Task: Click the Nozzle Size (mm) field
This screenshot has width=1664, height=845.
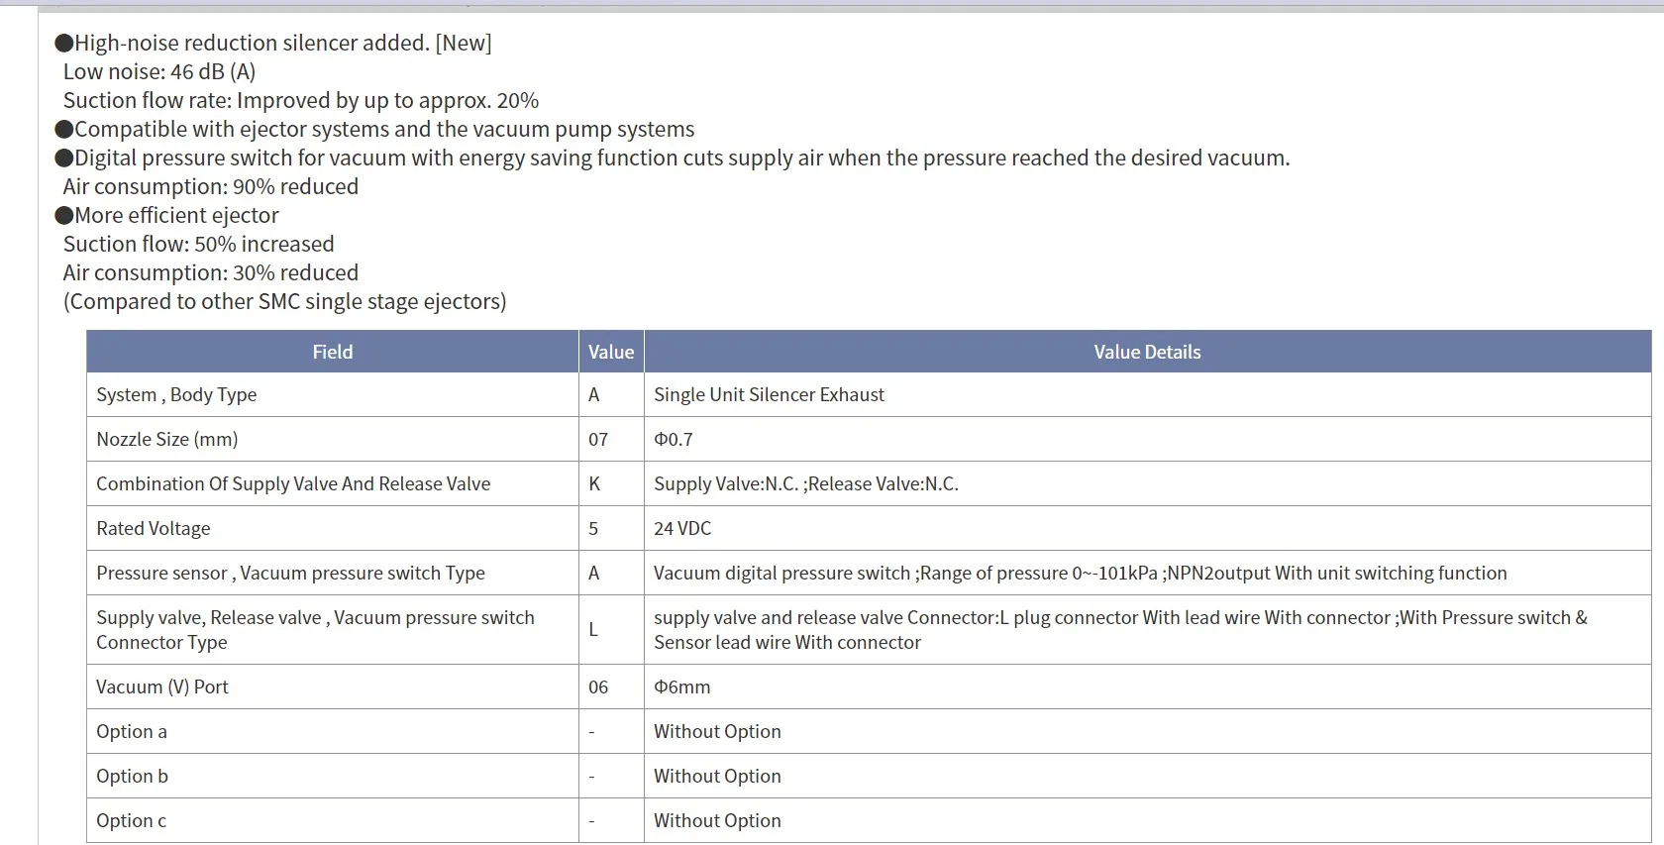Action: coord(333,439)
